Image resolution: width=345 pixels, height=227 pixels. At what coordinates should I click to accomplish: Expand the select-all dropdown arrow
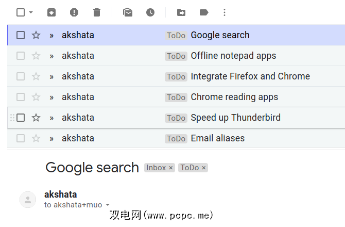(x=31, y=12)
